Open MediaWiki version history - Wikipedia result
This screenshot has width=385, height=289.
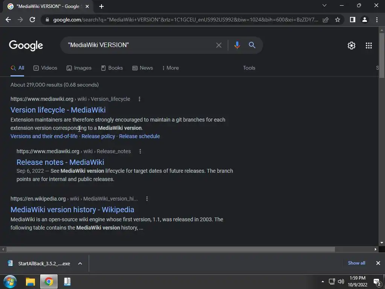click(x=73, y=210)
